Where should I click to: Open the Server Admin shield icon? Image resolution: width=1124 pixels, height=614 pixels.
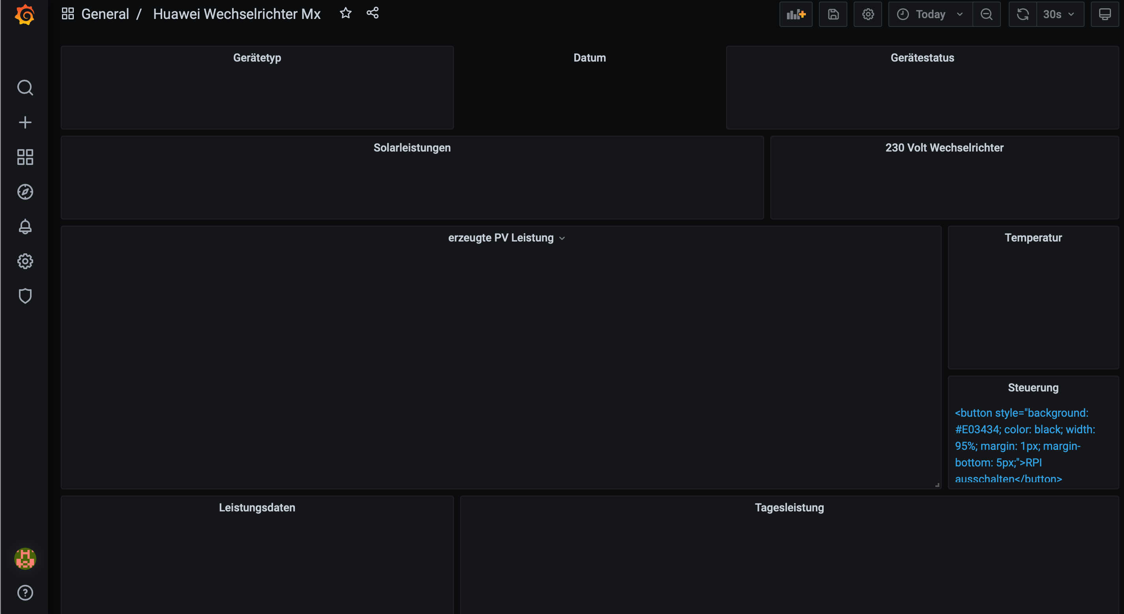pyautogui.click(x=25, y=296)
